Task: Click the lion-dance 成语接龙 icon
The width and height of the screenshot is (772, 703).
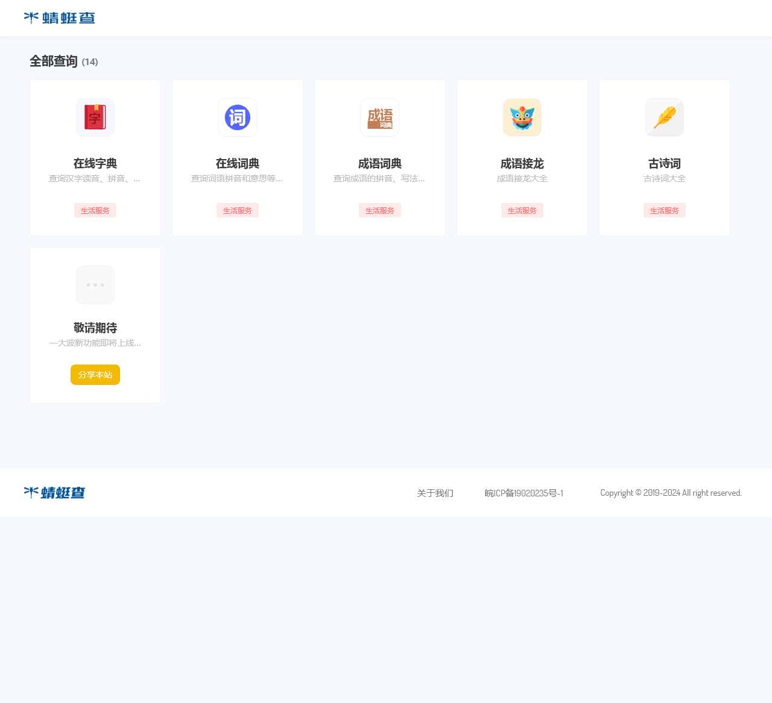Action: tap(522, 117)
